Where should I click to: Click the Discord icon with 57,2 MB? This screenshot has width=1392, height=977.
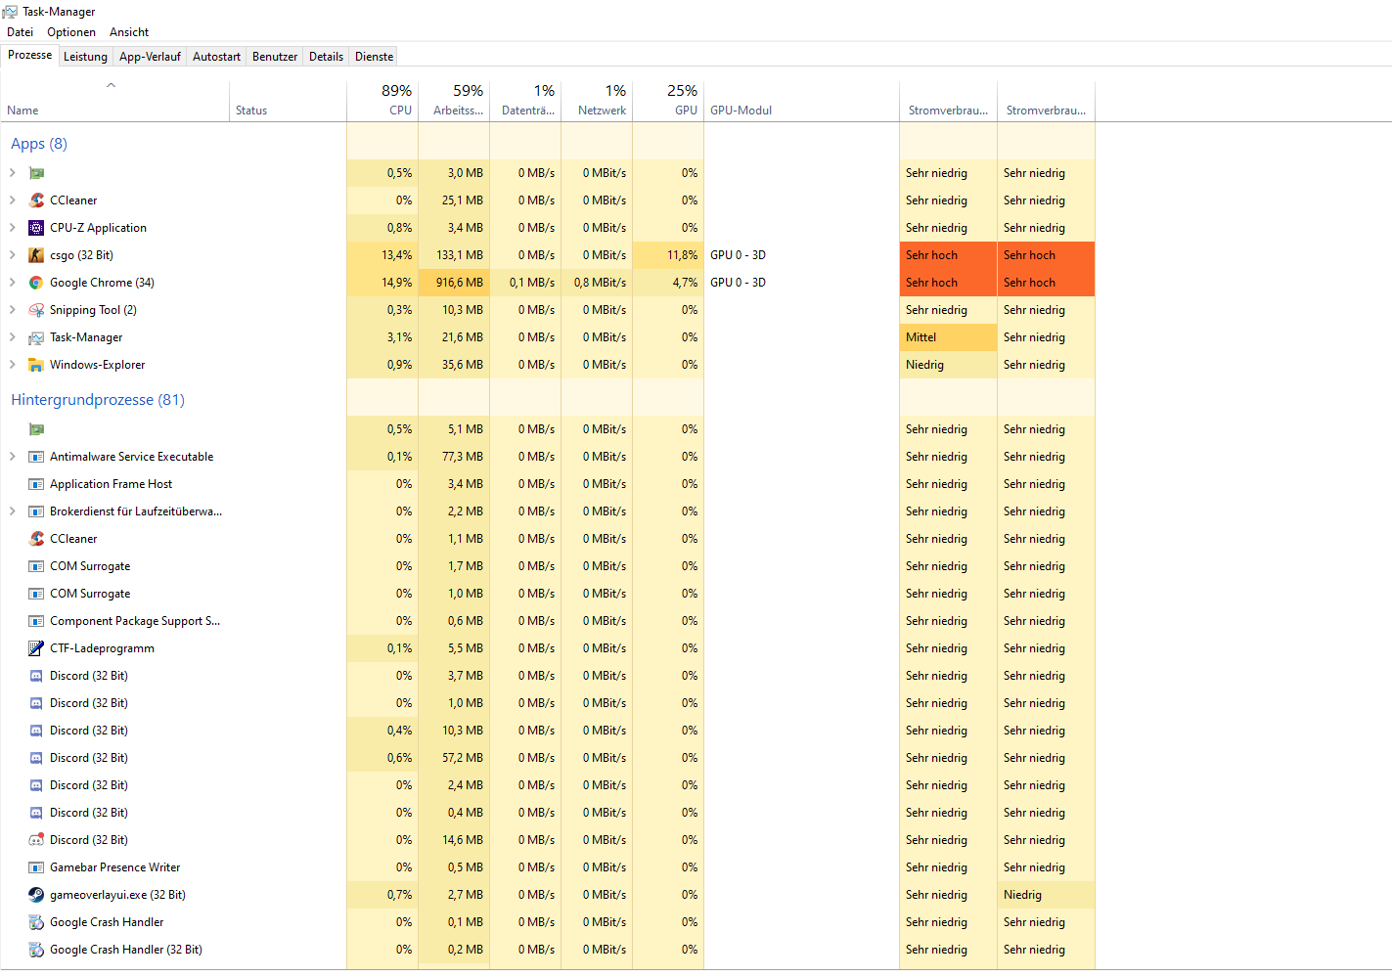[36, 758]
